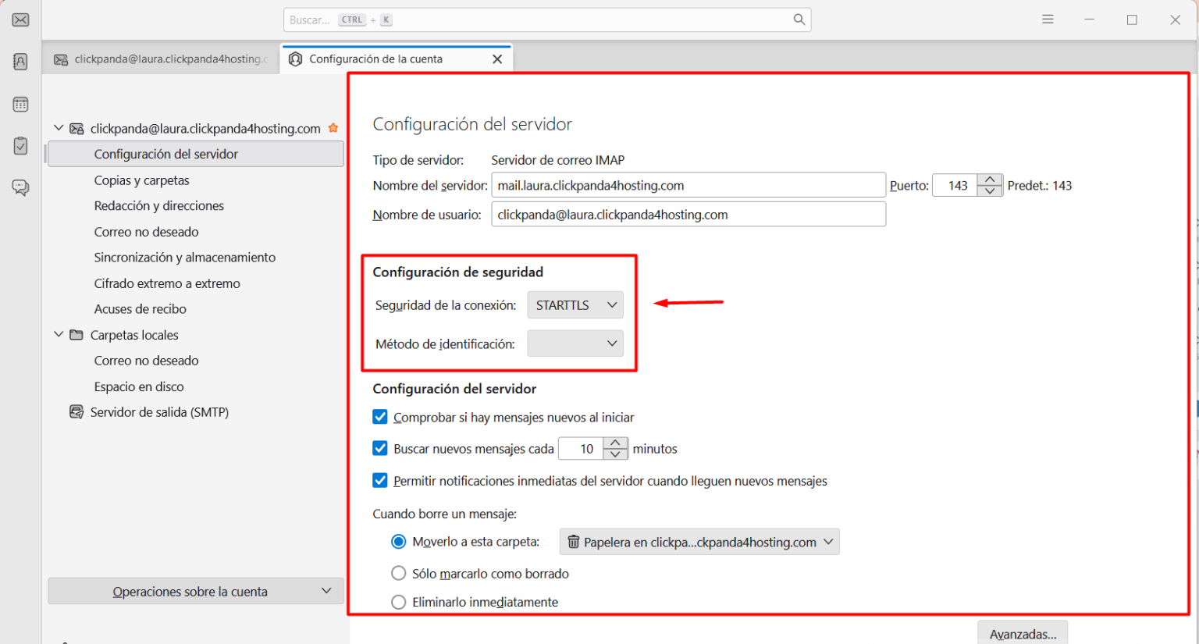Screen dimensions: 1199x644
Task: Open Seguridad de la conexión dropdown
Action: [575, 305]
